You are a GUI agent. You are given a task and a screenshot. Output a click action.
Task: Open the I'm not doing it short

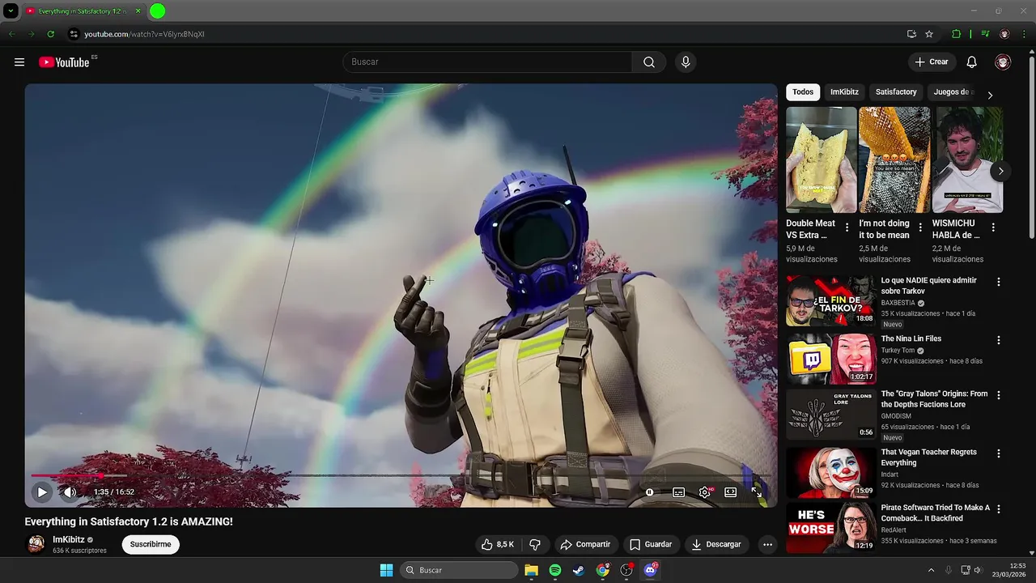(894, 160)
